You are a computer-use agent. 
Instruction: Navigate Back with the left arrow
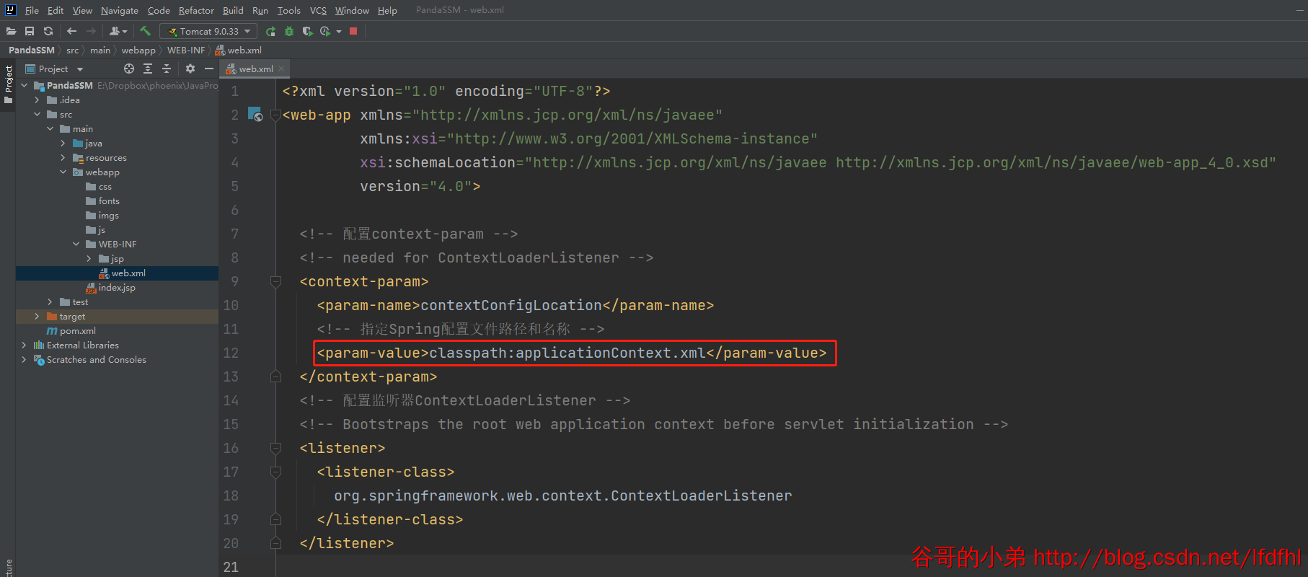tap(71, 31)
